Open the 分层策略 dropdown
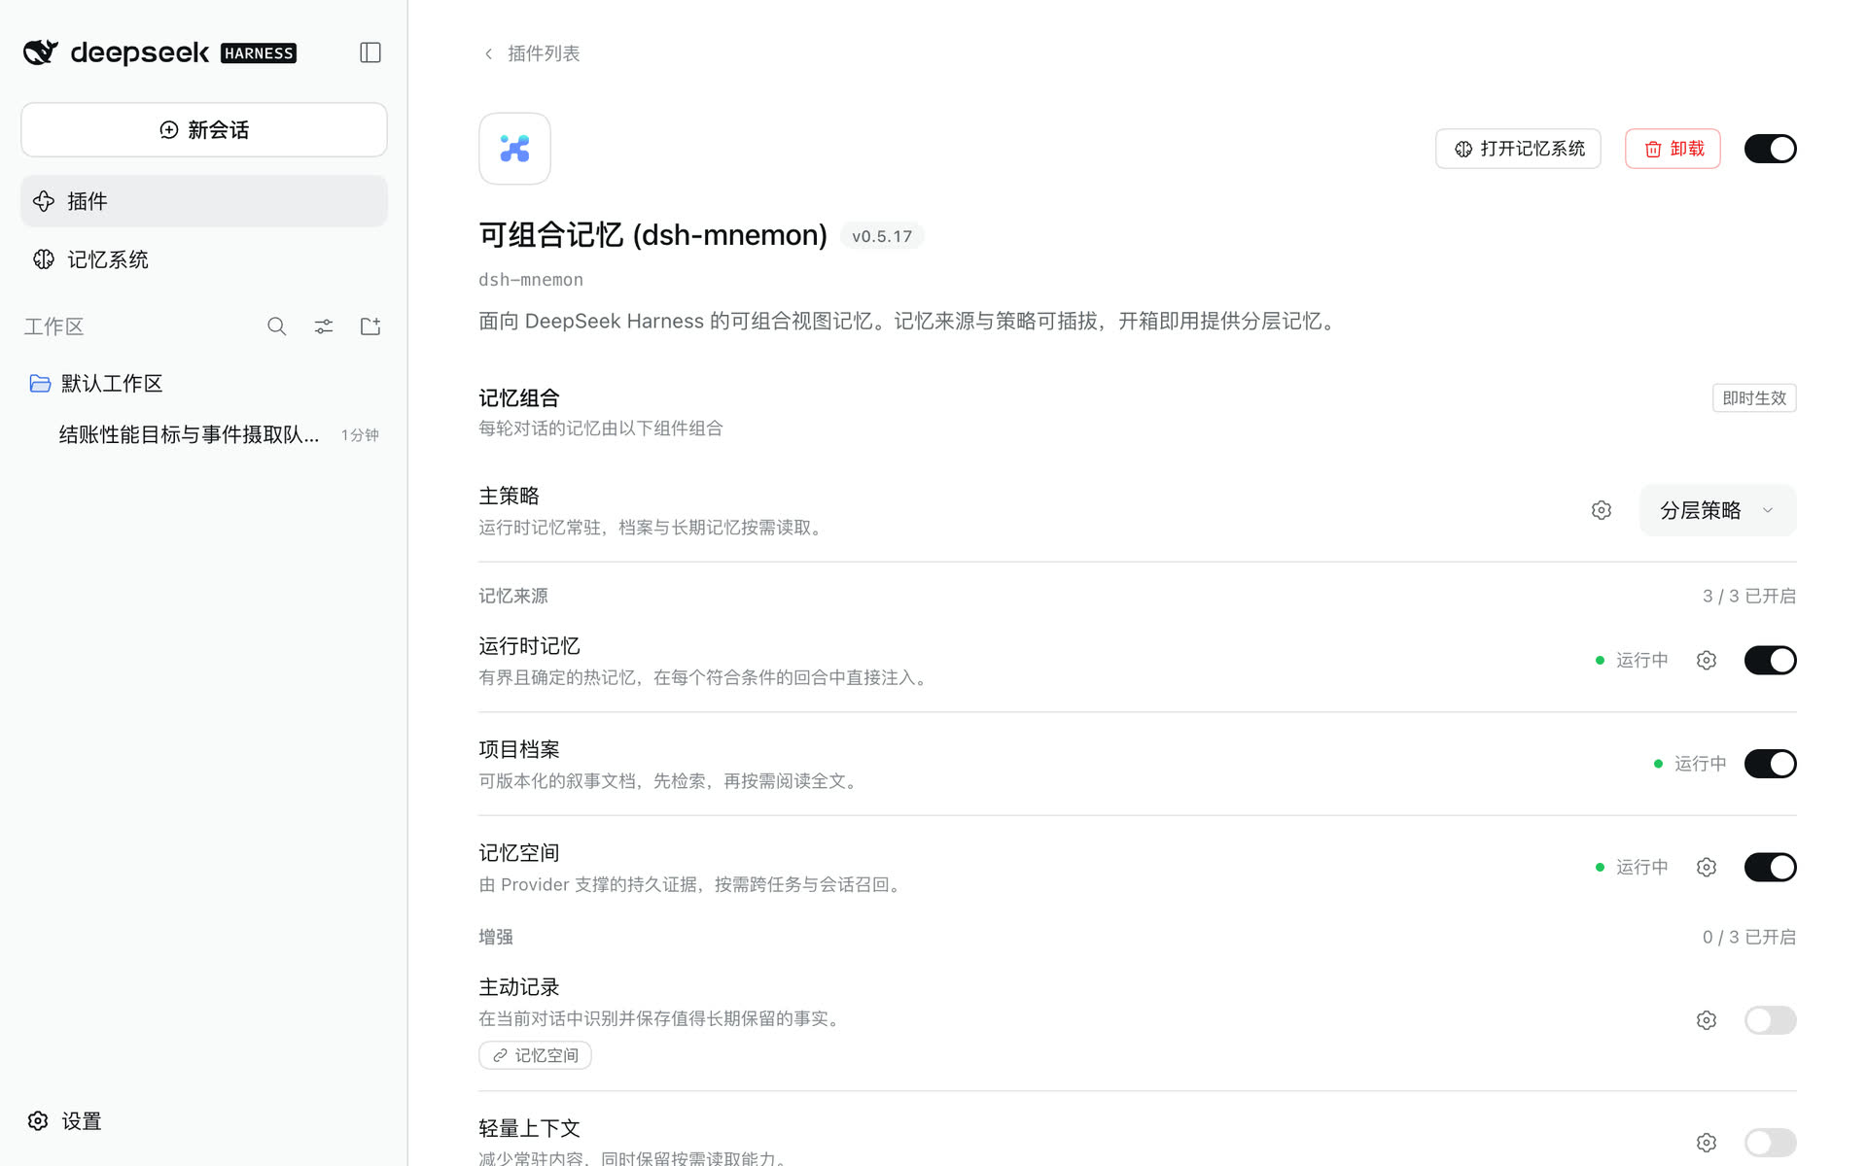This screenshot has height=1166, width=1867. coord(1718,510)
